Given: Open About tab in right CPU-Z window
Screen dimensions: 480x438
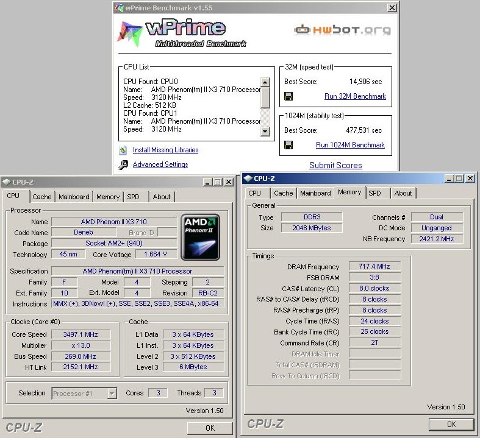Looking at the screenshot, I should pyautogui.click(x=403, y=193).
